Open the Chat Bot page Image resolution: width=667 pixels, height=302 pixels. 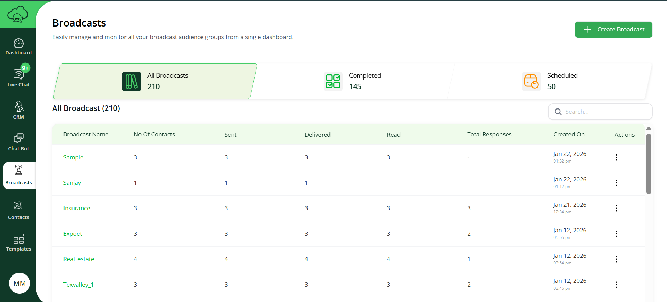[x=18, y=142]
